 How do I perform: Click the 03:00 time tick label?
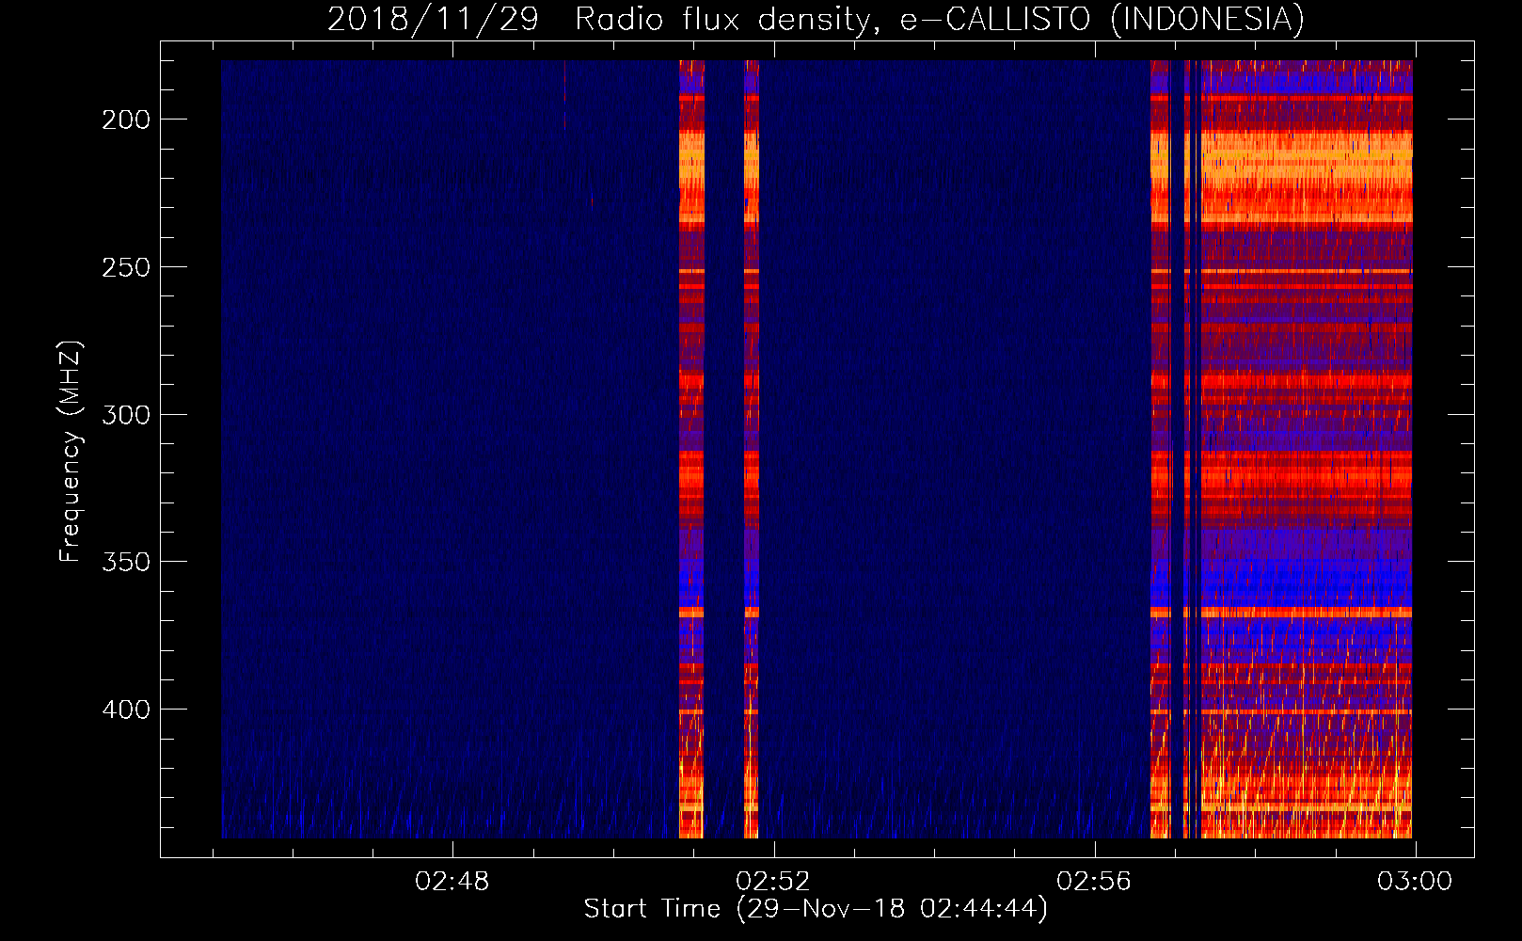[1415, 882]
